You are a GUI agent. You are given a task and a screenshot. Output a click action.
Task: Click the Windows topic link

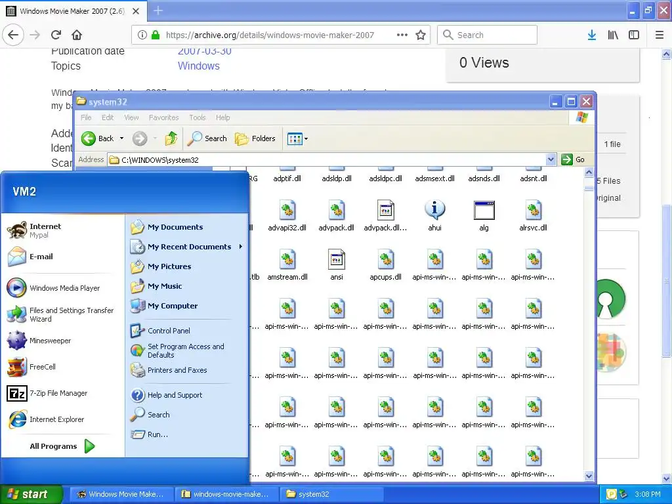point(198,66)
